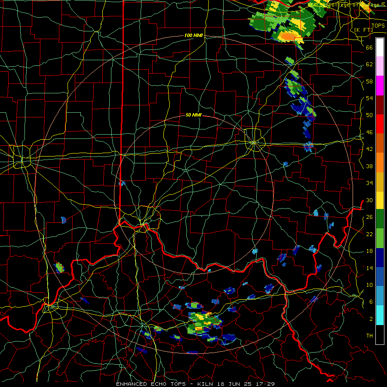Click the magenta legend swatch
Viewport: 387px width, 387px height.
coord(380,86)
